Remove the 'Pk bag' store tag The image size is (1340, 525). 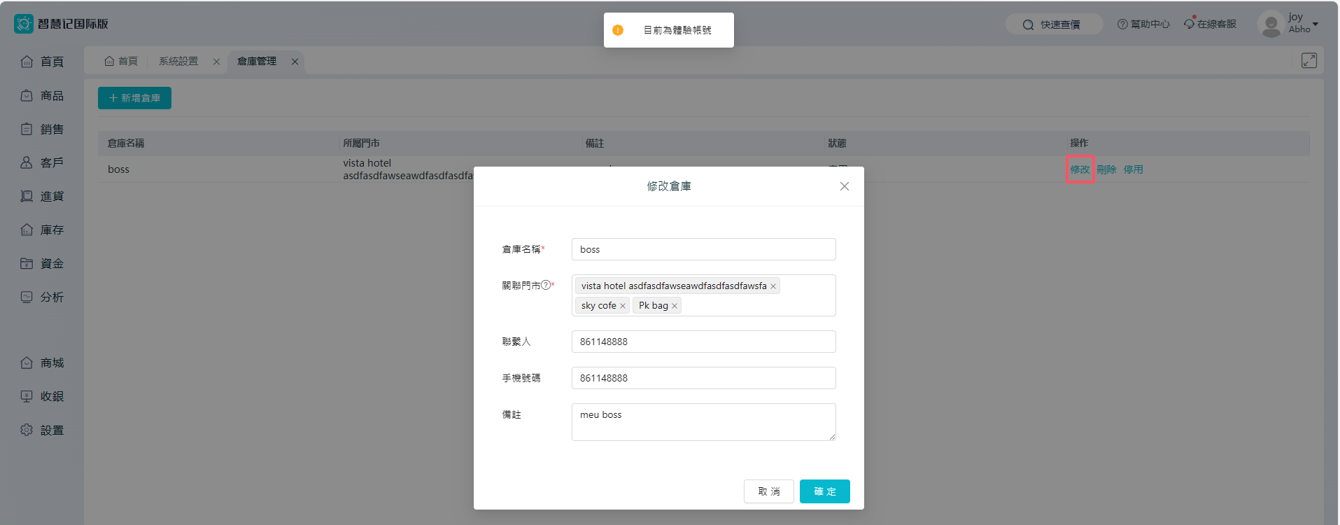(675, 306)
